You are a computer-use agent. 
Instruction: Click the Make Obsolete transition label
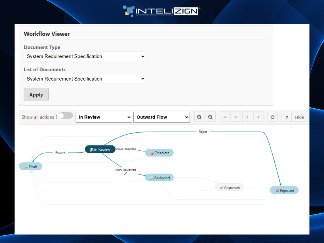click(x=126, y=149)
